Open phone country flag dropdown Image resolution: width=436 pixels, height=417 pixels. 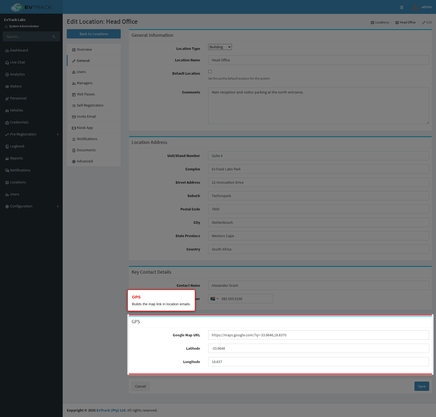(x=214, y=299)
